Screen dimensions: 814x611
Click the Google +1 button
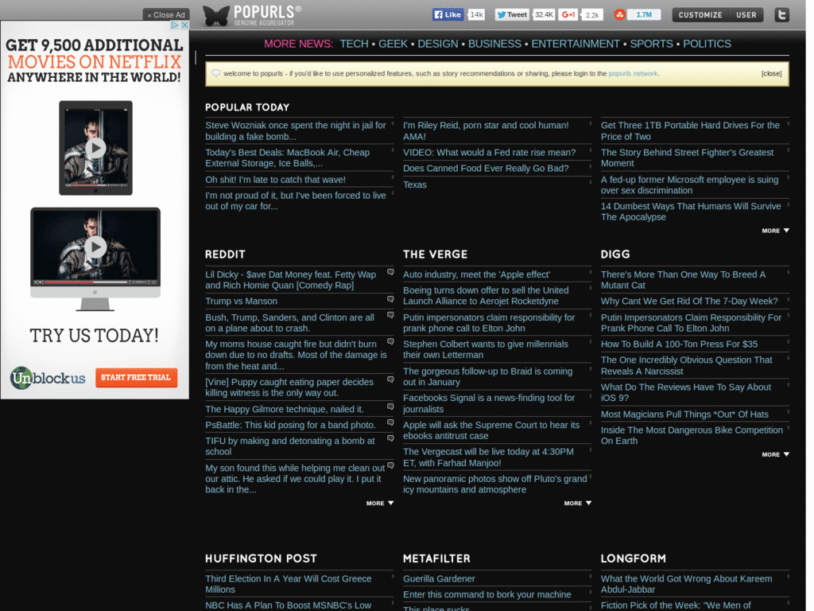click(568, 14)
